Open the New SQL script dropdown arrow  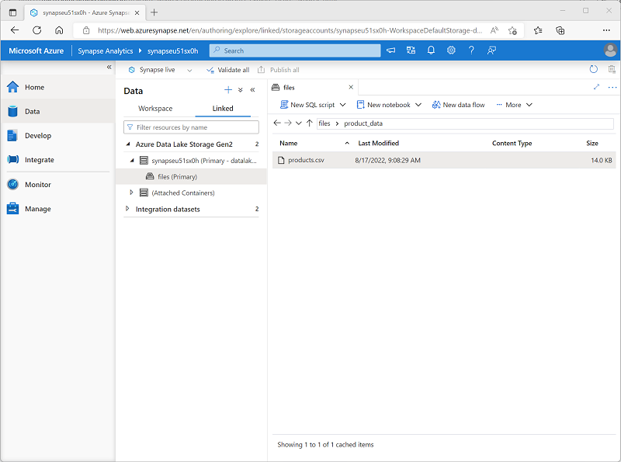click(343, 105)
